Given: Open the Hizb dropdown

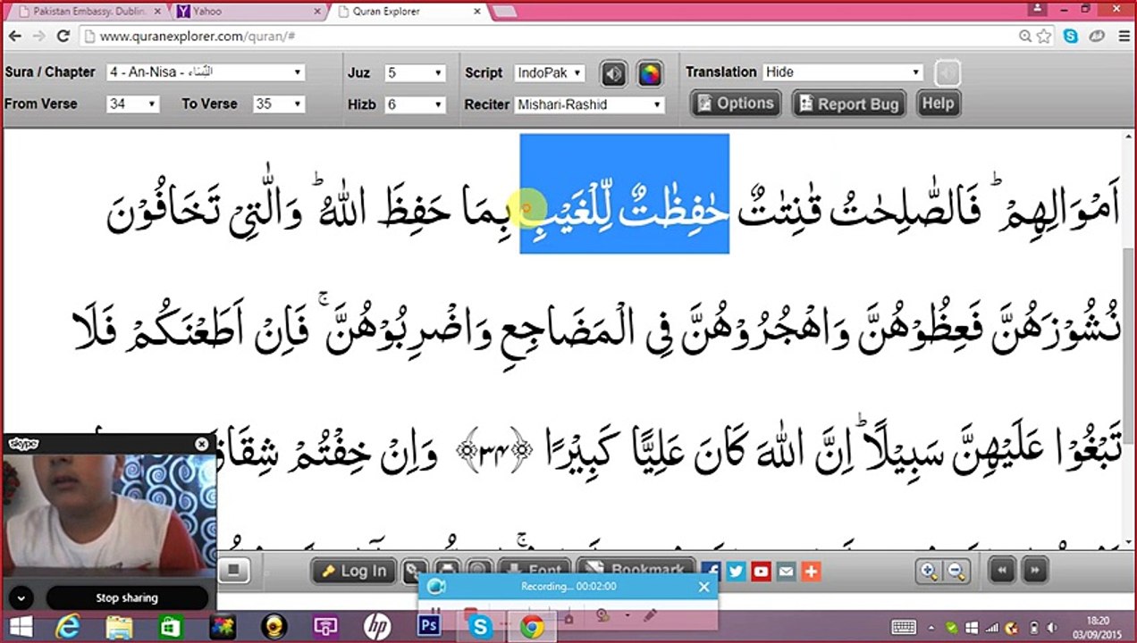Looking at the screenshot, I should tap(415, 104).
